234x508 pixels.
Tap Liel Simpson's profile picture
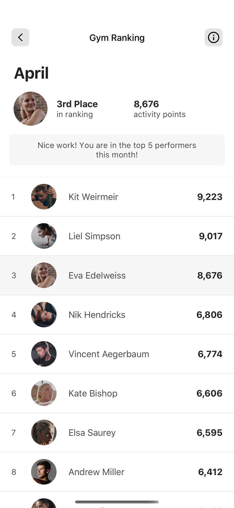click(x=44, y=236)
